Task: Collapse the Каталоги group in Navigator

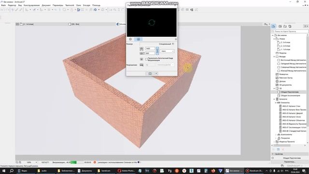Action: click(274, 99)
